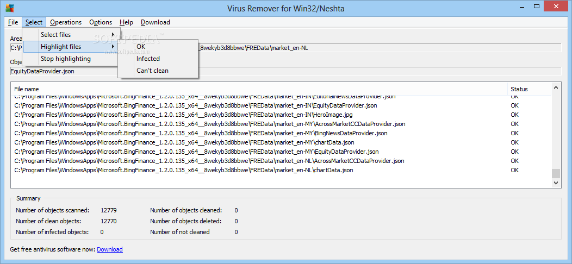The image size is (572, 264).
Task: Select market_en-IN EquityDataProvider.json row
Action: tap(281, 105)
